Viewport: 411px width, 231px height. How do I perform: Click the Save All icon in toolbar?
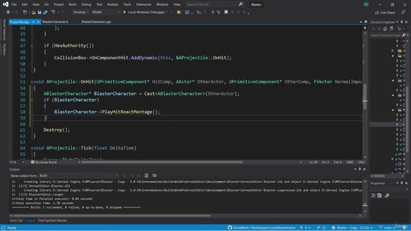[46, 12]
